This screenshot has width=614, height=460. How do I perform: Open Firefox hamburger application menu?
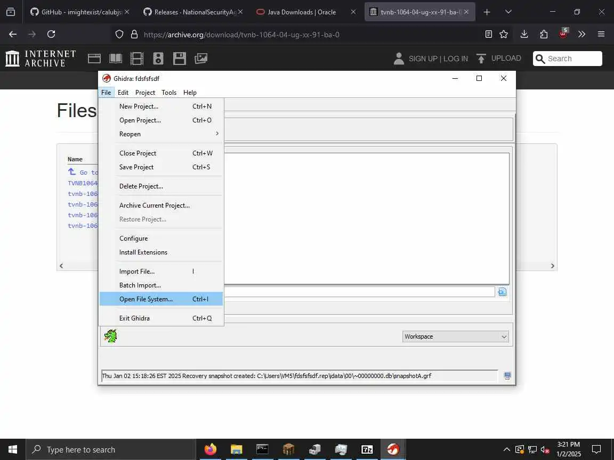coord(601,35)
